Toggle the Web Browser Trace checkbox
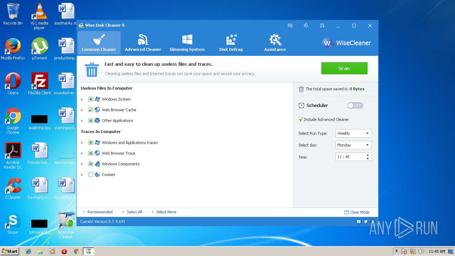Viewport: 455px width, 256px height. click(x=91, y=153)
